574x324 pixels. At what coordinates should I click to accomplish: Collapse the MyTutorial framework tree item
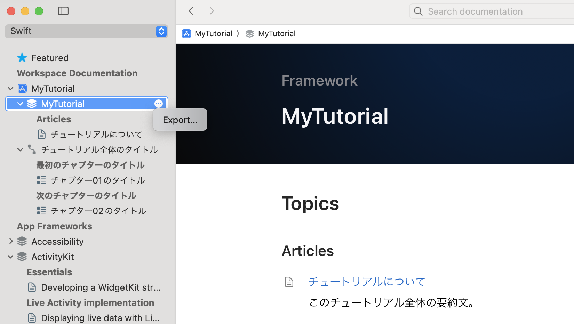(x=20, y=103)
